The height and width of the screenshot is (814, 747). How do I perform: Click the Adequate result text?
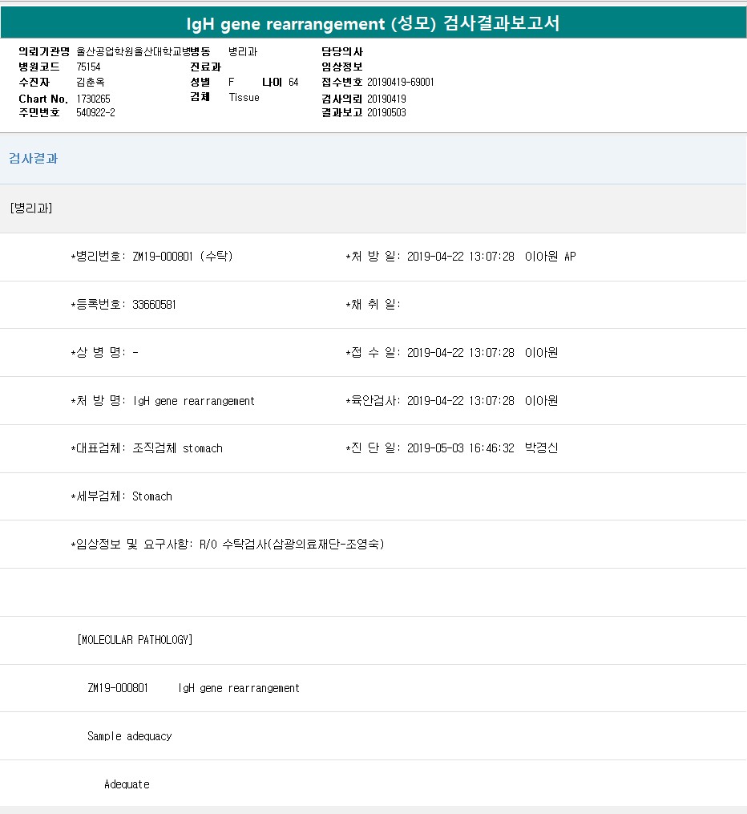pos(127,784)
